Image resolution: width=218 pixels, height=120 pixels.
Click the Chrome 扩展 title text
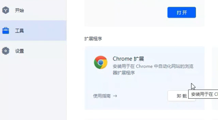128,59
